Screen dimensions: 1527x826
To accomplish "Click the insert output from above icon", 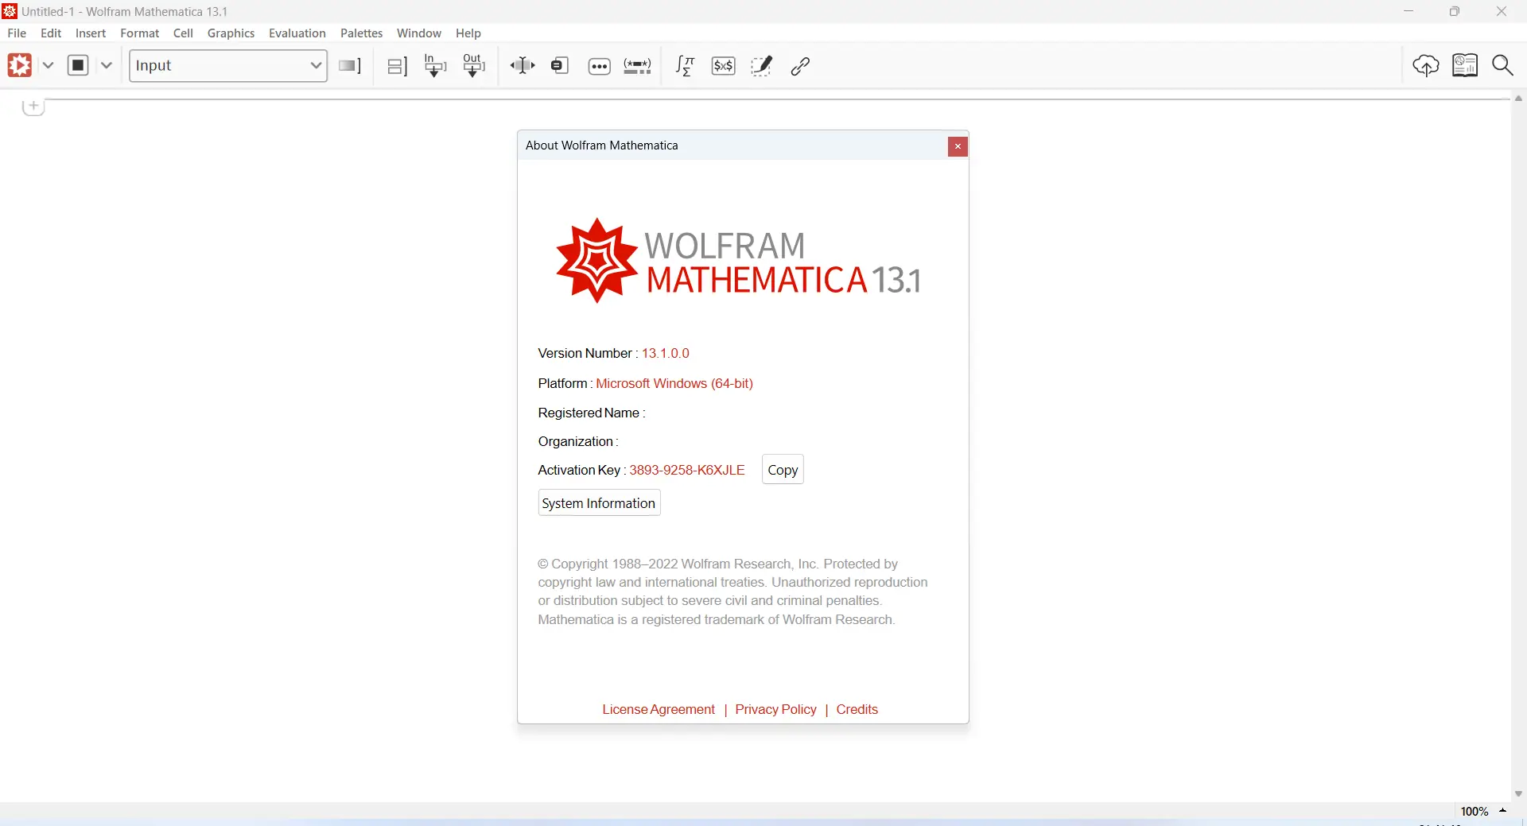I will click(474, 66).
